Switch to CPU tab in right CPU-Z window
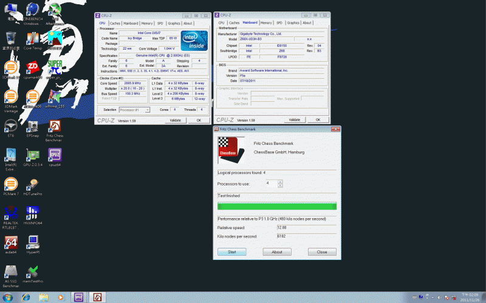Image resolution: width=486 pixels, height=303 pixels. (221, 23)
